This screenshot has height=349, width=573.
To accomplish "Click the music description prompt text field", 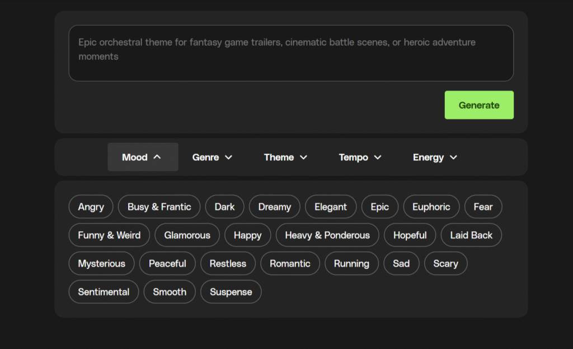I will [291, 53].
